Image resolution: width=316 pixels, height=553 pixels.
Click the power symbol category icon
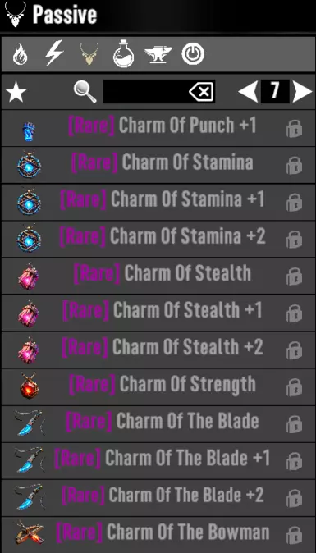click(193, 54)
